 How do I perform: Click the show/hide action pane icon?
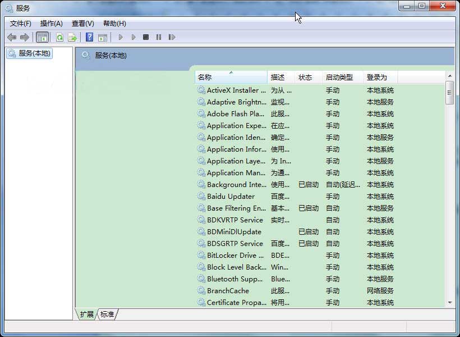pos(104,37)
